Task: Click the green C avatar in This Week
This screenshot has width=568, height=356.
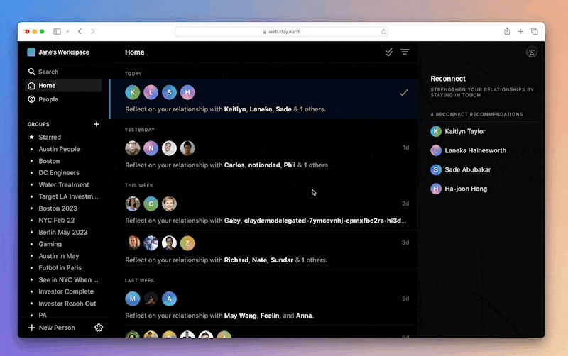Action: pyautogui.click(x=151, y=204)
